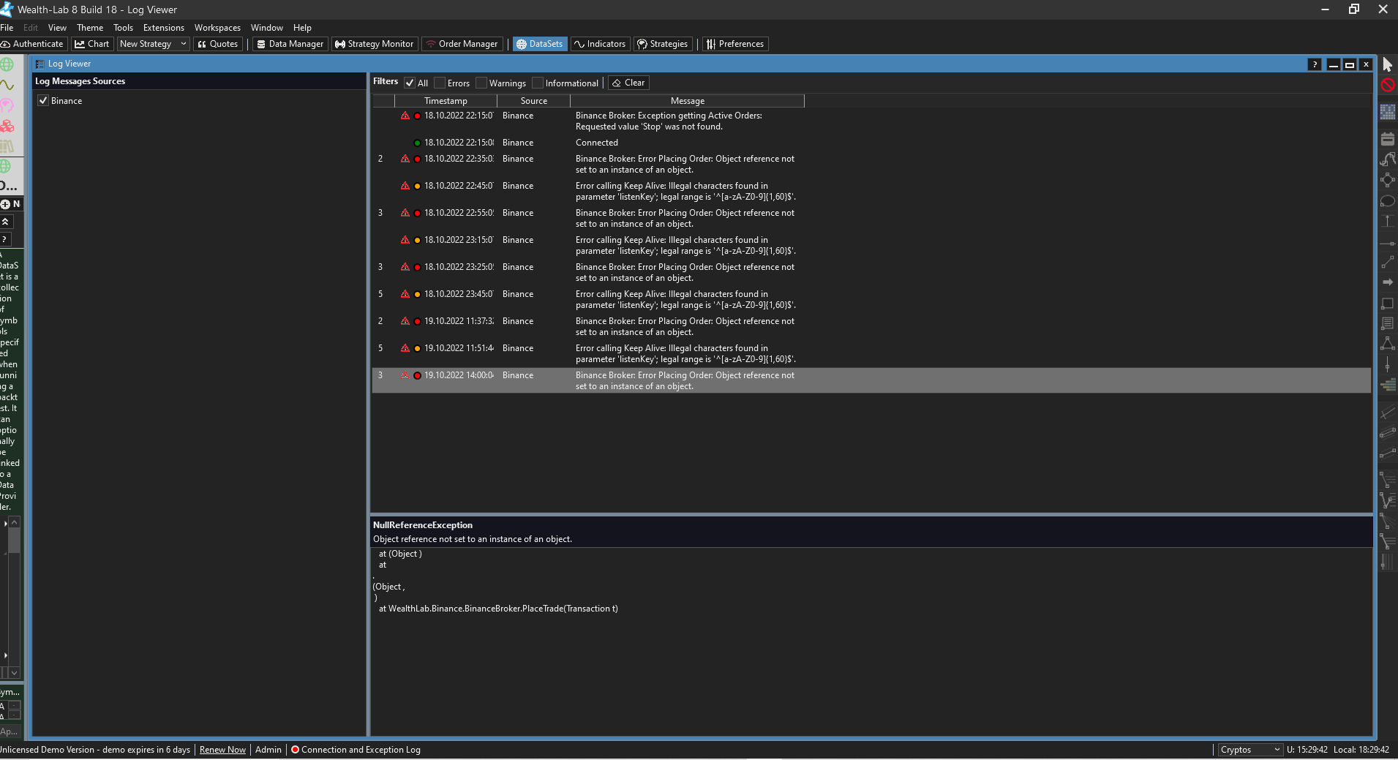This screenshot has height=760, width=1398.
Task: Open the Workspaces menu
Action: click(x=217, y=28)
